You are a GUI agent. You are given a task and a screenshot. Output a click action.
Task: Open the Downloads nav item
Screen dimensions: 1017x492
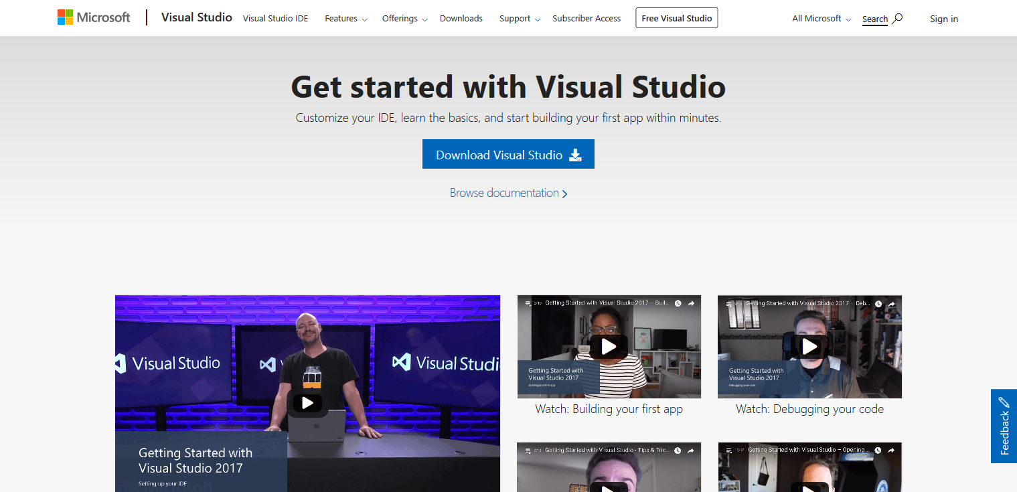point(461,19)
